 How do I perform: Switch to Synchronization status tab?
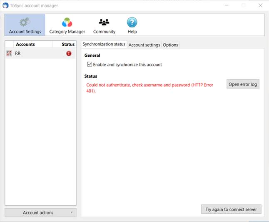click(x=104, y=44)
